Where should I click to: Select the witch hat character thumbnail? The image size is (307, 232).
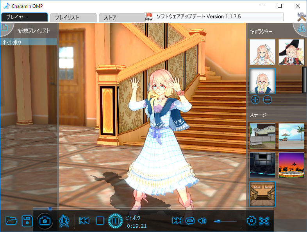291,52
